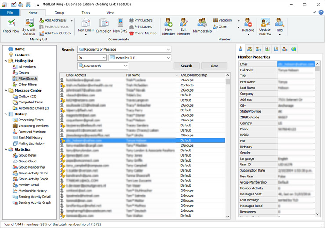Open Processing Errors in History
The height and width of the screenshot is (228, 325).
coord(31,120)
